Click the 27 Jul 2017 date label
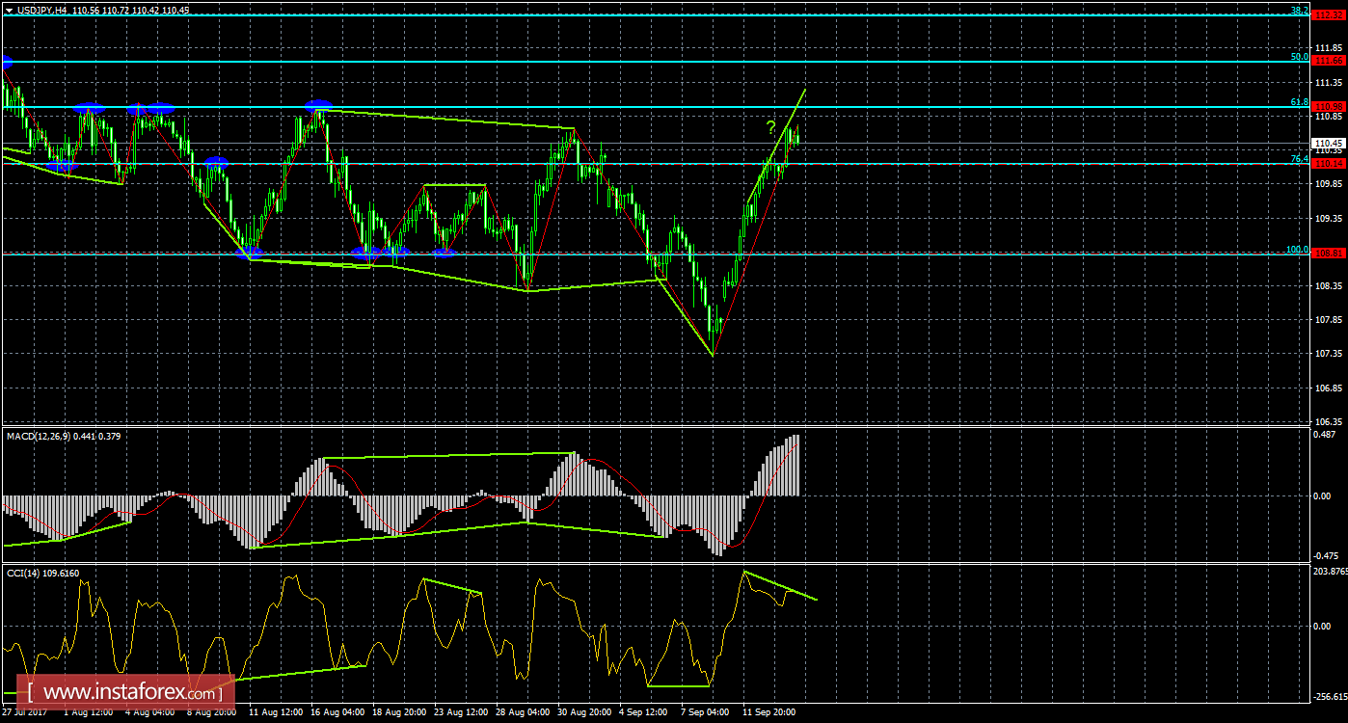1348x723 pixels. 24,712
